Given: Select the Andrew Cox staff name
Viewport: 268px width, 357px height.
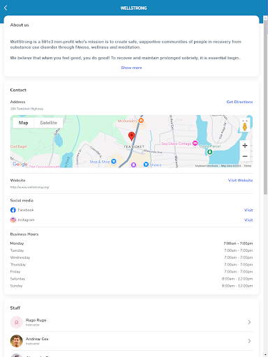Looking at the screenshot, I should click(37, 339).
